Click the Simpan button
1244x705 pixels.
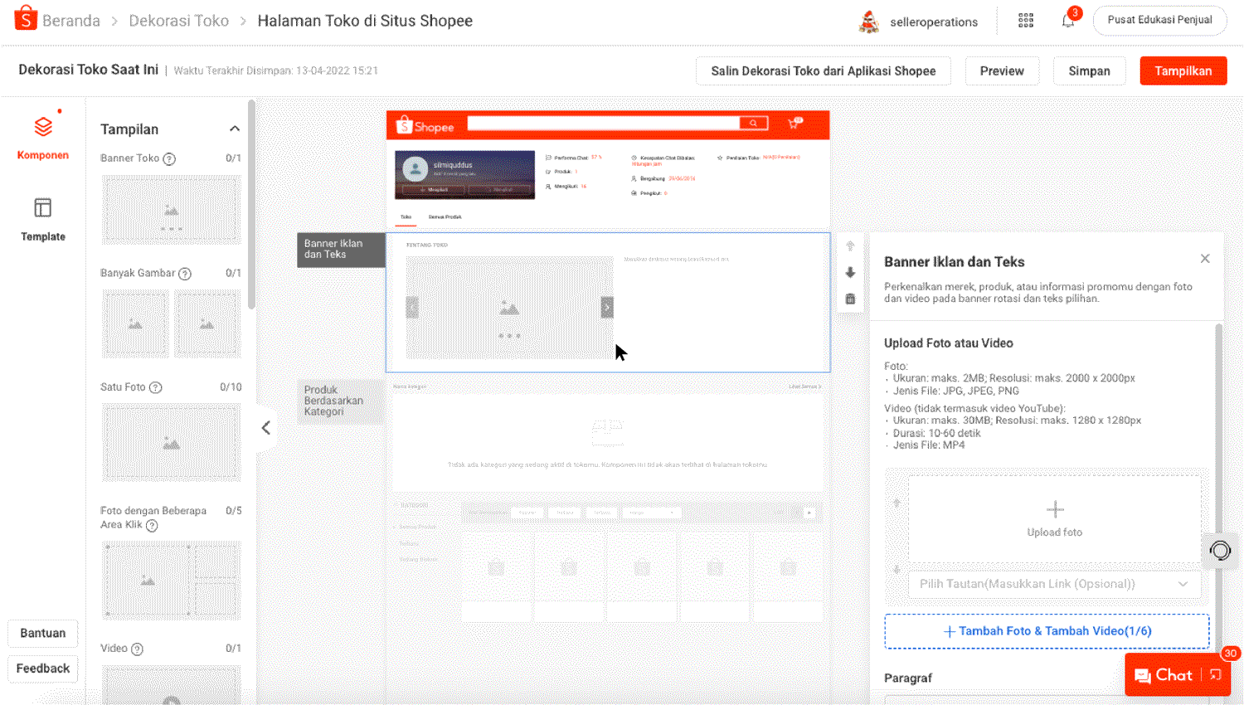1089,71
